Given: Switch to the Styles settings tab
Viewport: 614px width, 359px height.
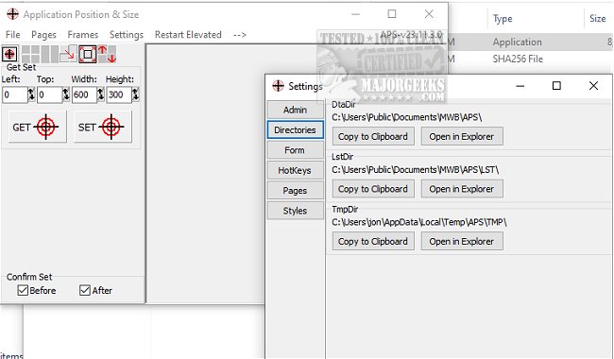Looking at the screenshot, I should coord(296,211).
